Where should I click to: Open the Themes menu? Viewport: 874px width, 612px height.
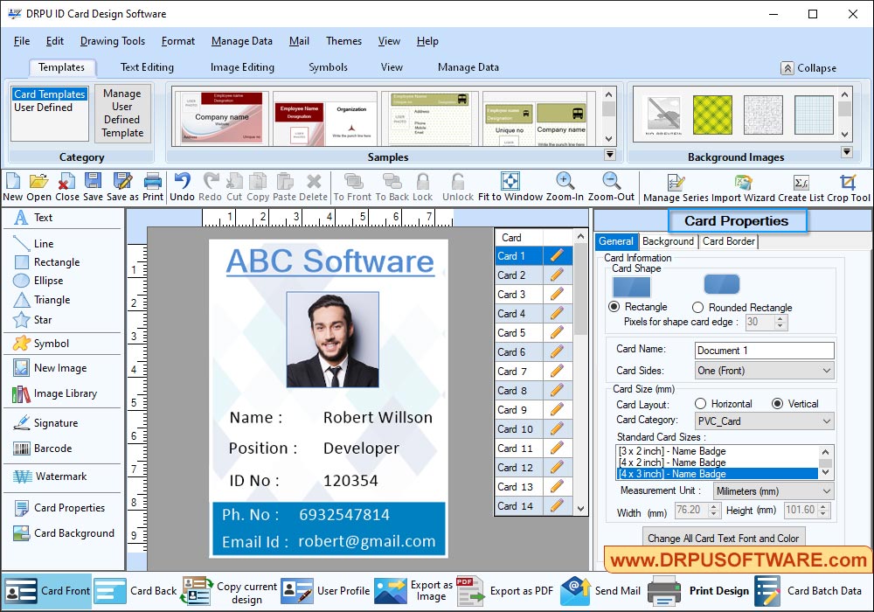click(343, 41)
